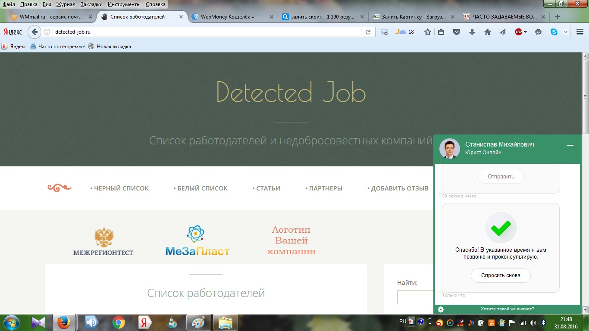589x331 pixels.
Task: Open a new browser tab with plus
Action: click(x=558, y=17)
